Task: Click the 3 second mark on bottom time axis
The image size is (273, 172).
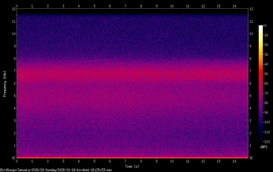Action: [63, 161]
